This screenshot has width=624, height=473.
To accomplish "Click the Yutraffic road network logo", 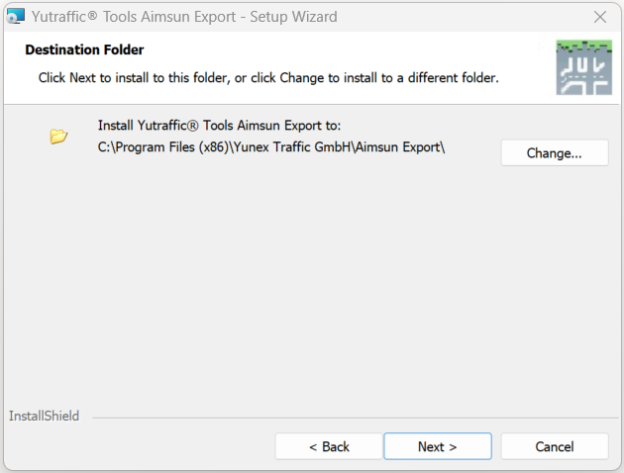I will point(583,67).
